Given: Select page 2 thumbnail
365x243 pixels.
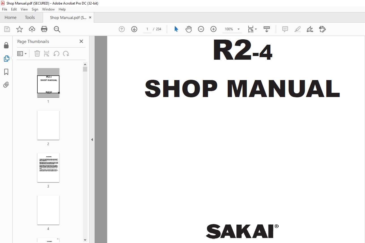Looking at the screenshot, I should (48, 125).
